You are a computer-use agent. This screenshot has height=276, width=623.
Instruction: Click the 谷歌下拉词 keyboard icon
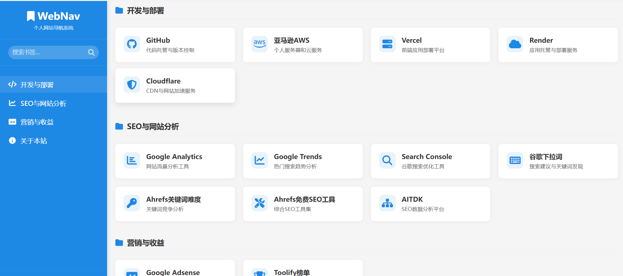pos(515,160)
